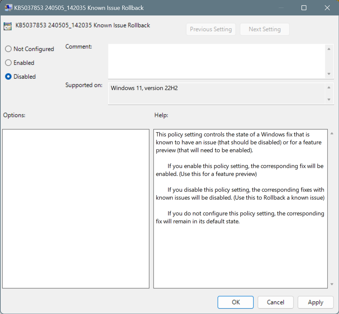Click the 'Options:' label
The width and height of the screenshot is (339, 314).
pyautogui.click(x=14, y=115)
